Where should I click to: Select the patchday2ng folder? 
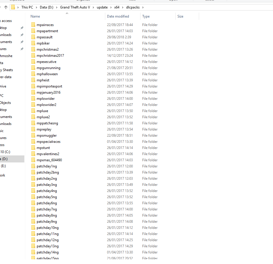click(x=47, y=179)
